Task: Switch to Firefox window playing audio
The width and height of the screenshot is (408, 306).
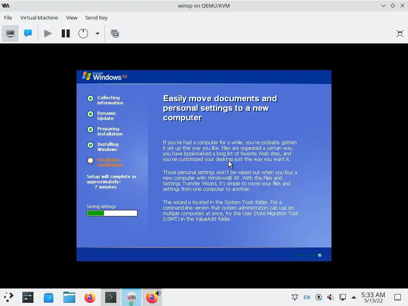Action: coord(152,297)
